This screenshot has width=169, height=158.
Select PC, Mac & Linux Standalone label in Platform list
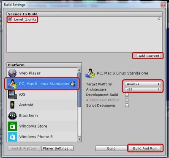coord(45,84)
